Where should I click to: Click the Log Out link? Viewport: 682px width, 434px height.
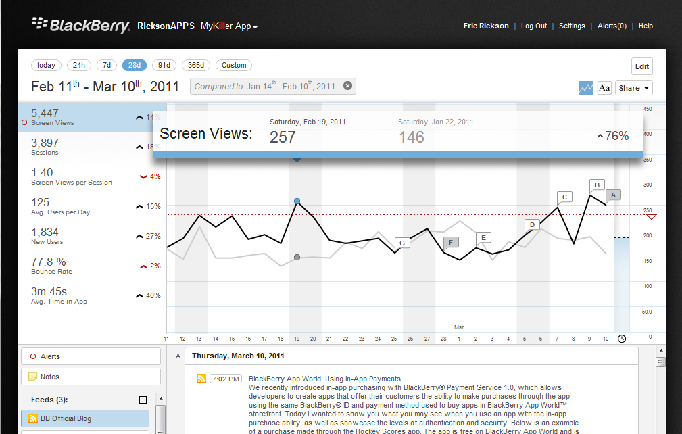point(534,26)
